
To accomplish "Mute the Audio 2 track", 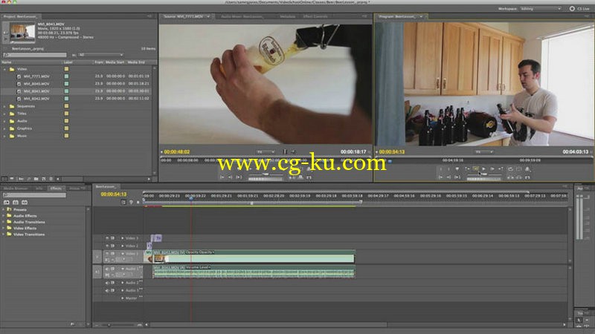I will tap(107, 283).
